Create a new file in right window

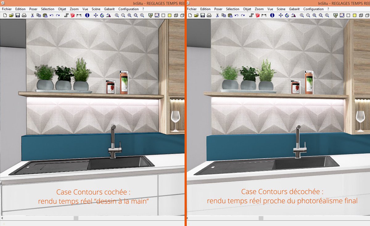(189, 15)
